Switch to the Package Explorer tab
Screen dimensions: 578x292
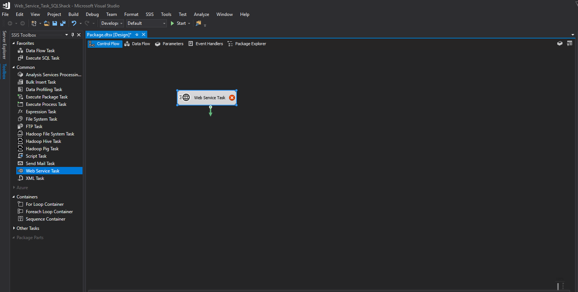coord(247,44)
